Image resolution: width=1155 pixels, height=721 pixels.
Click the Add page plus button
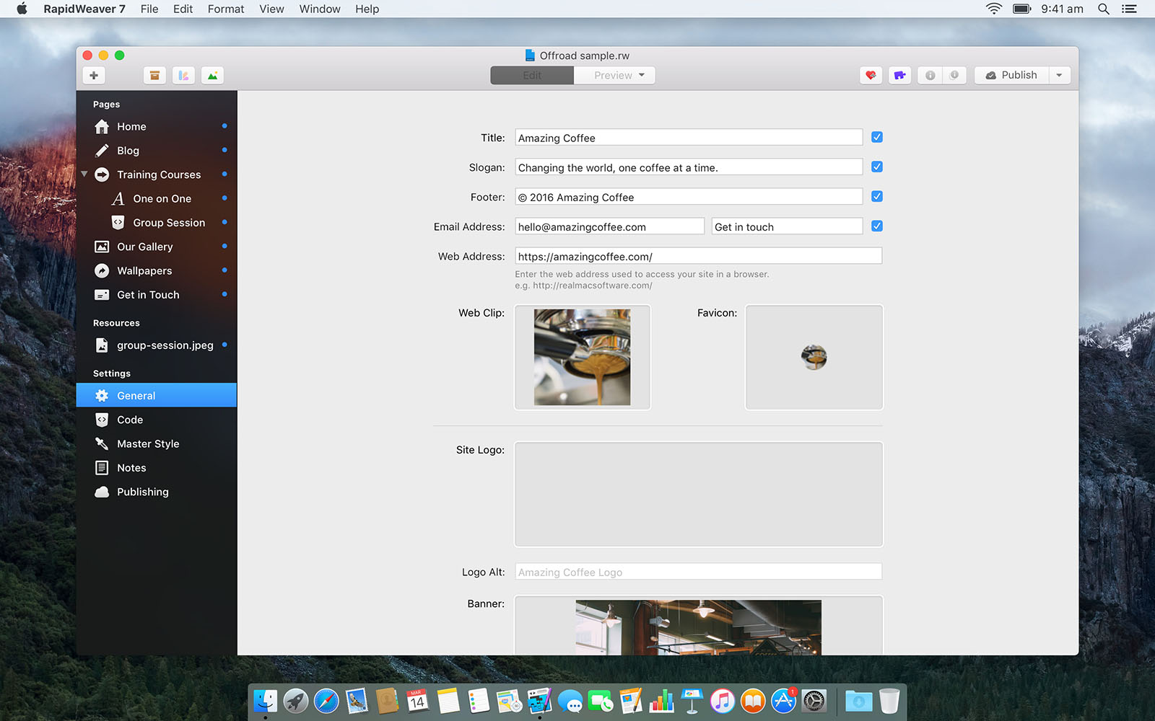pyautogui.click(x=94, y=75)
